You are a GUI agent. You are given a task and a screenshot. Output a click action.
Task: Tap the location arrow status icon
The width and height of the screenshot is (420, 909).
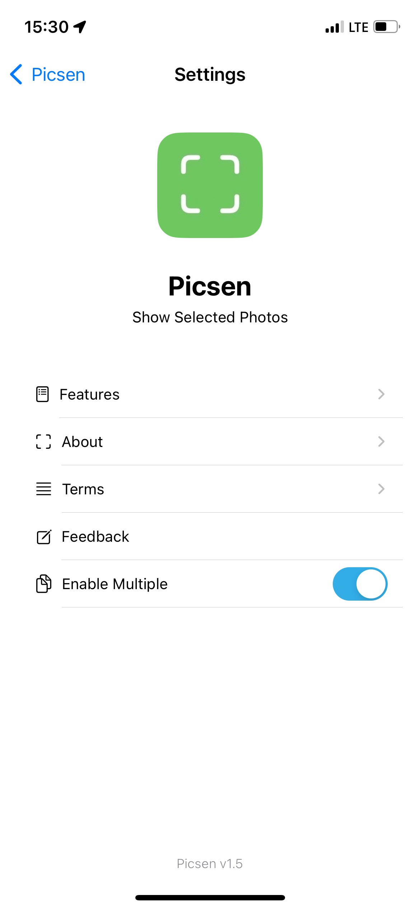80,27
